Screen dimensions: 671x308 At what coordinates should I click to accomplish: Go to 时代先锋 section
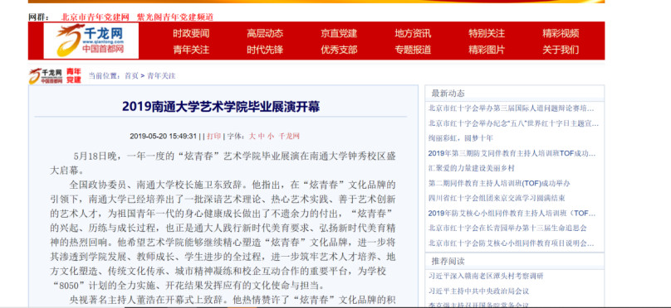265,50
